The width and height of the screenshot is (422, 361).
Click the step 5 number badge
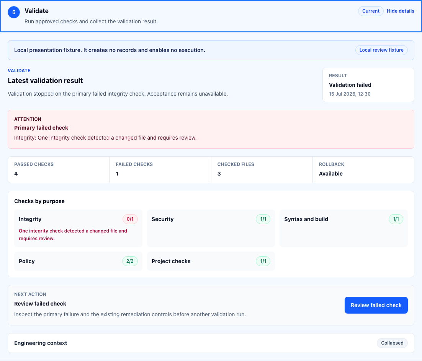(x=14, y=12)
